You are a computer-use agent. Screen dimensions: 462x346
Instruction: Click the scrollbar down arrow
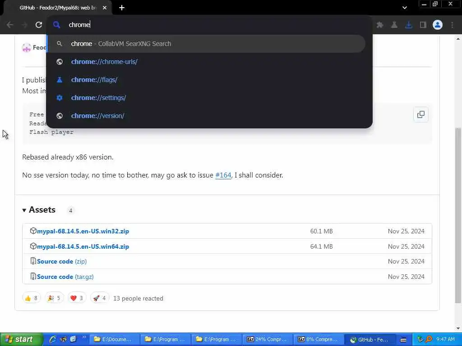(458, 328)
